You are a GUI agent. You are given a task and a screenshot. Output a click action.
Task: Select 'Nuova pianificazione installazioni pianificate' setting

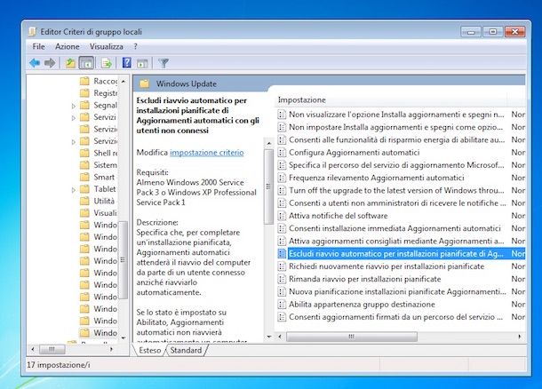(x=397, y=291)
